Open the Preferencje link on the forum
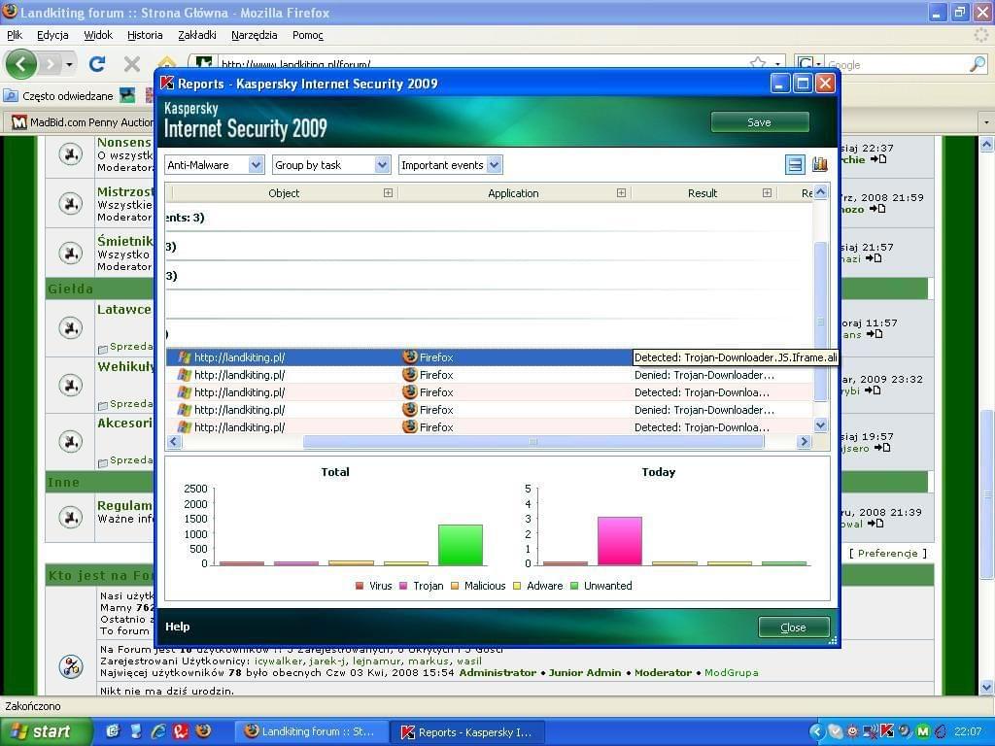Image resolution: width=995 pixels, height=746 pixels. [887, 553]
